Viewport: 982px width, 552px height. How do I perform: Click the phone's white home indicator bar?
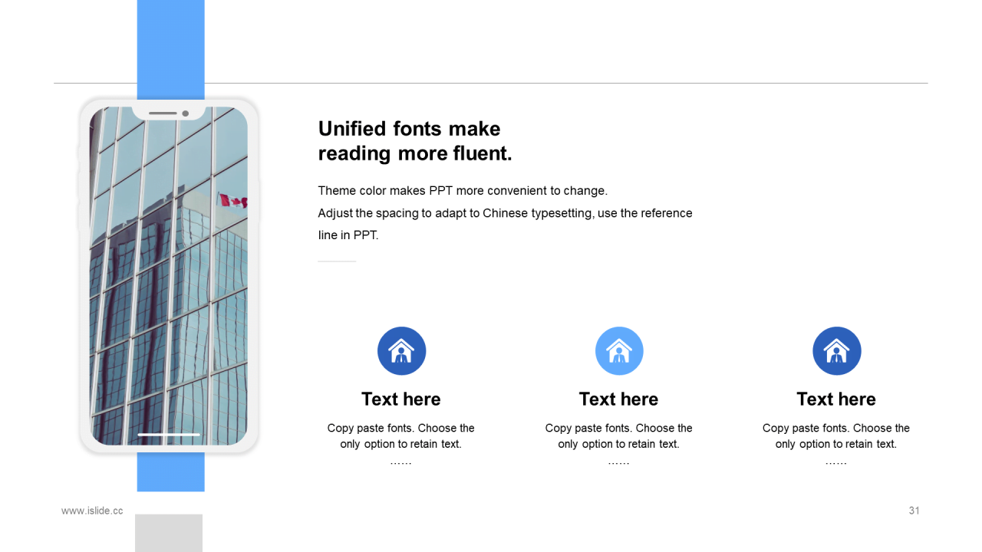169,435
